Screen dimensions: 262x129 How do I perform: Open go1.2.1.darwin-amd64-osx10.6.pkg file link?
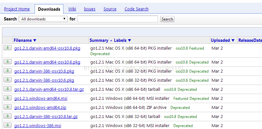point(47,62)
